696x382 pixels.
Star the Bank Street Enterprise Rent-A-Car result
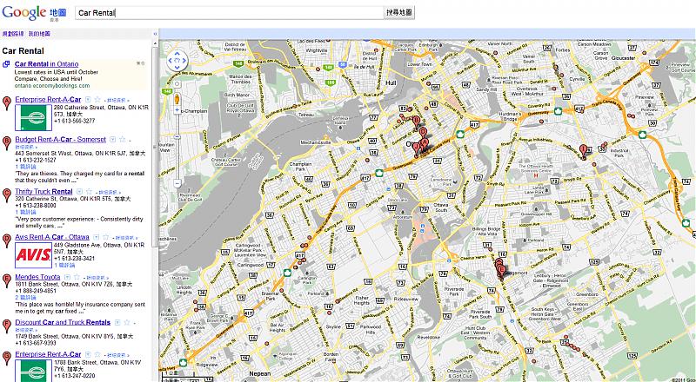coord(97,354)
